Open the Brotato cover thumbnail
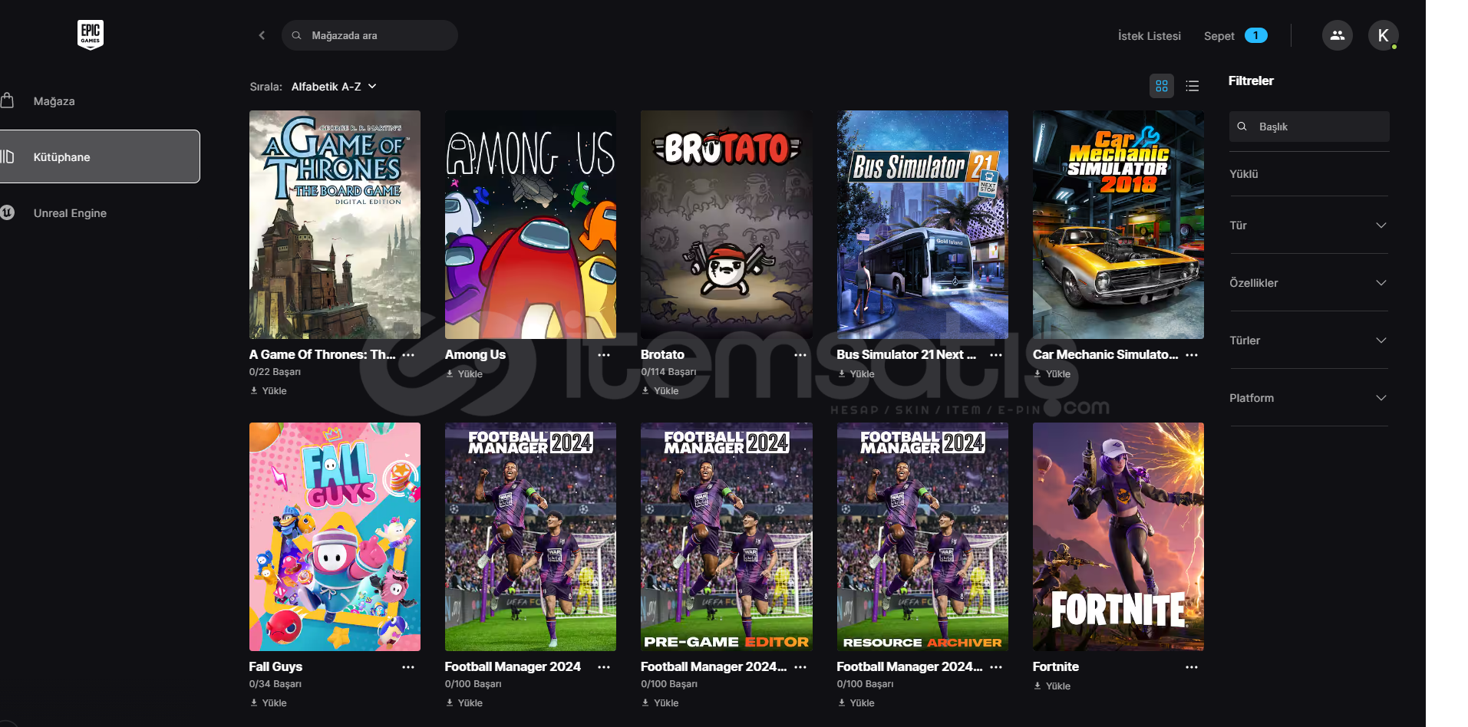The image size is (1468, 727). [x=727, y=225]
